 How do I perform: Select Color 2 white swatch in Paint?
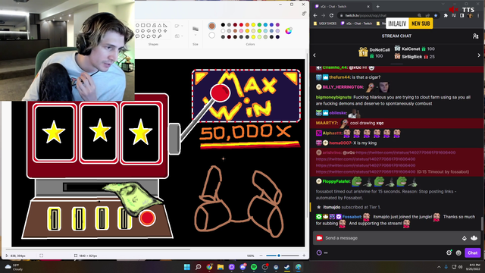coord(212,35)
